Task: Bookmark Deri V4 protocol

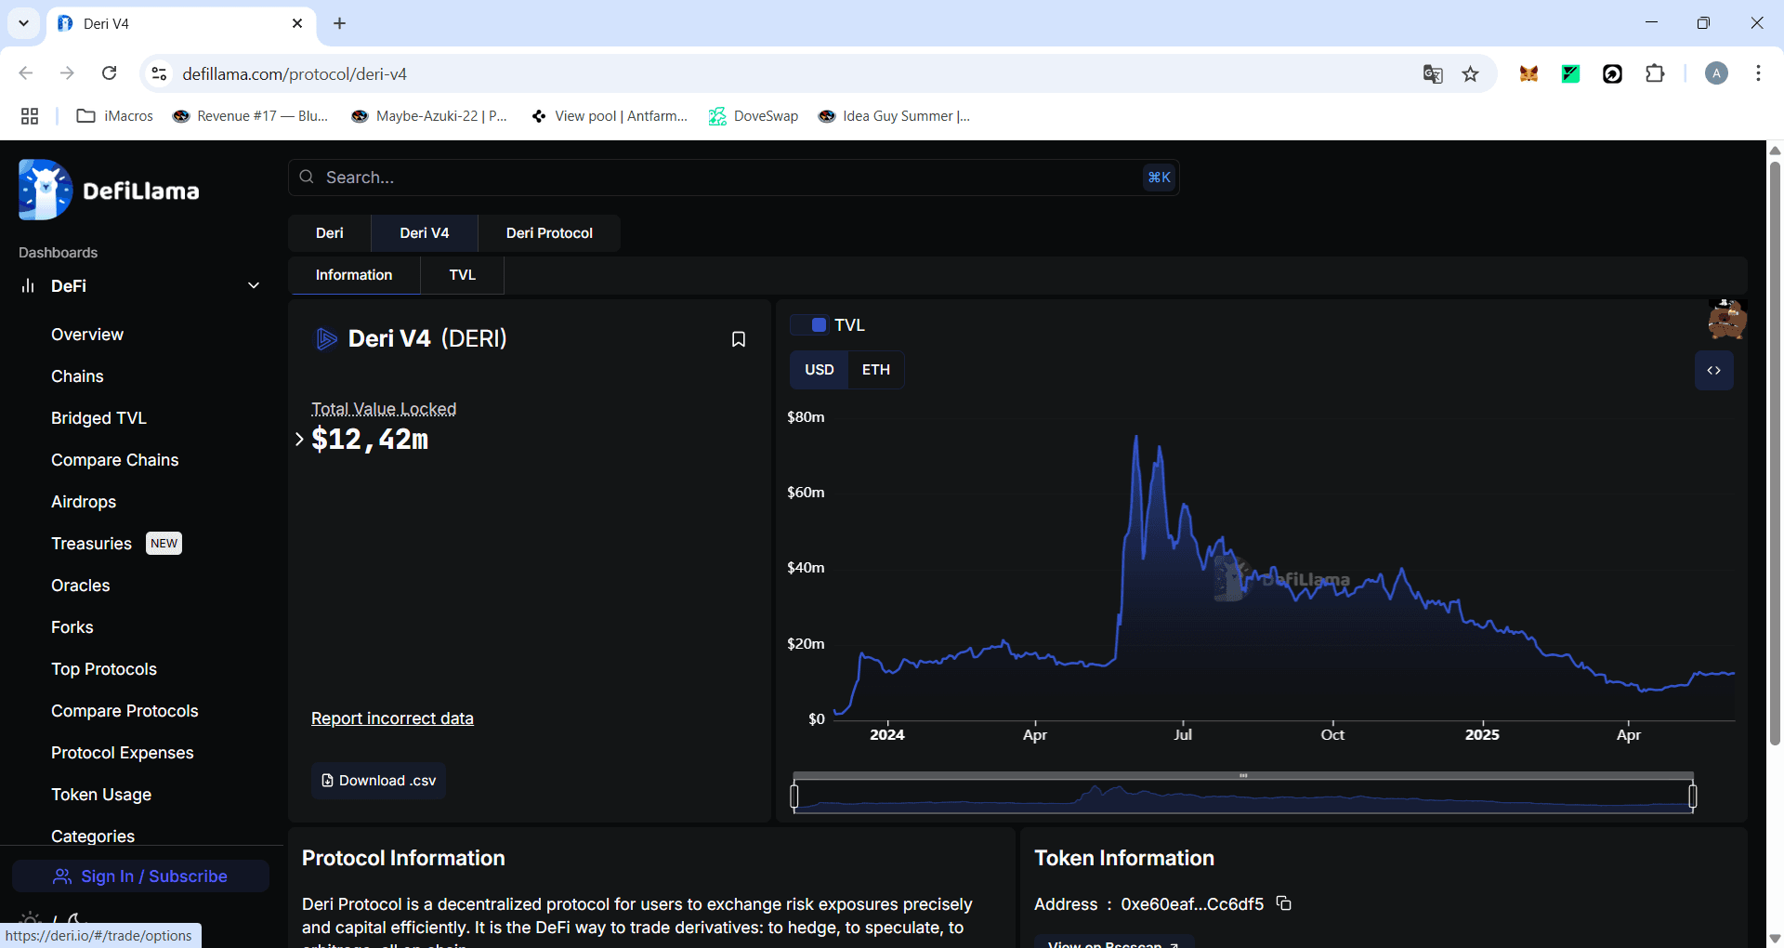Action: pyautogui.click(x=739, y=339)
